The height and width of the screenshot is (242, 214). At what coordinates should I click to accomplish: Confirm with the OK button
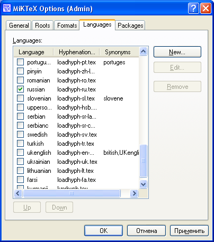103,231
